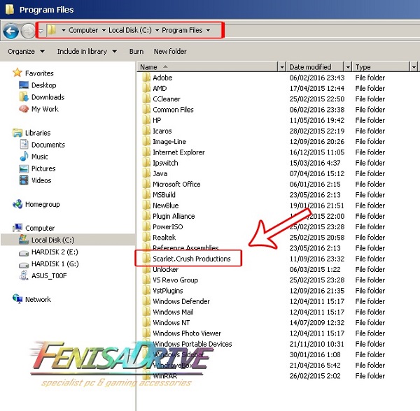The image size is (420, 411).
Task: Select Local Disk (C:) in address path
Action: coord(130,30)
